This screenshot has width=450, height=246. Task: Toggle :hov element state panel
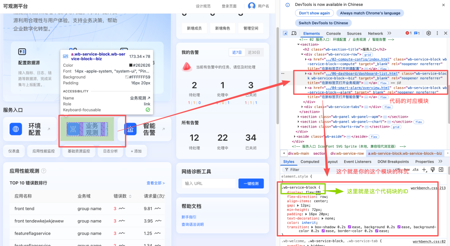pyautogui.click(x=406, y=170)
